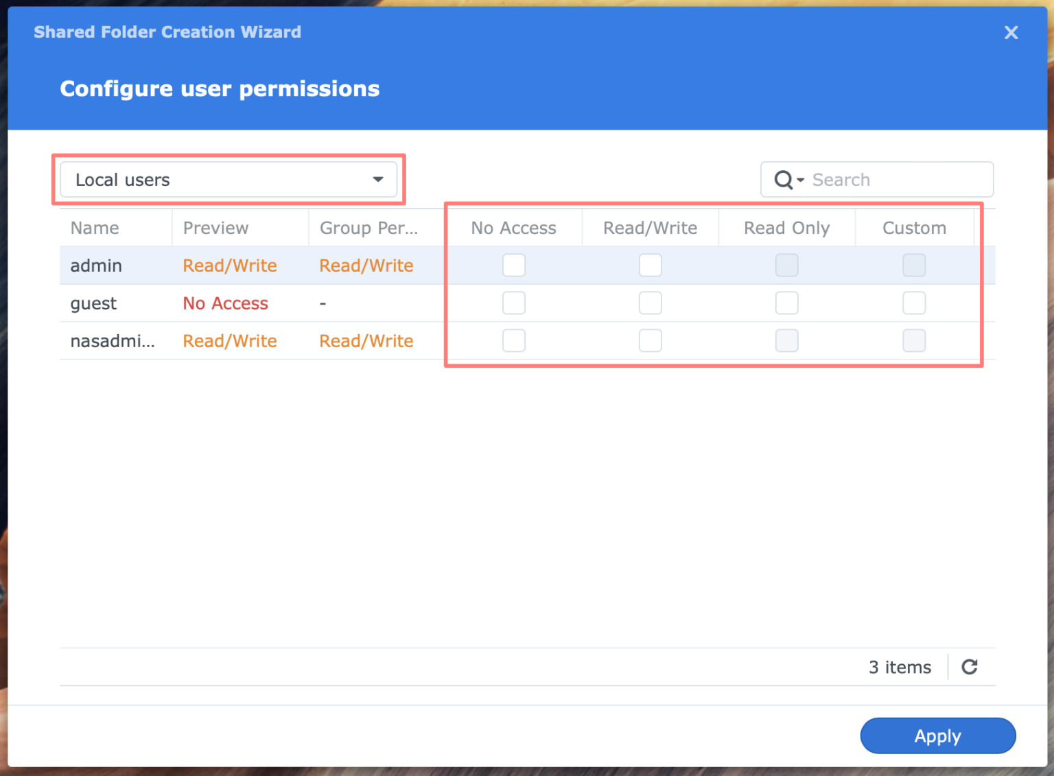
Task: Collapse the Local users selection list
Action: pos(377,179)
